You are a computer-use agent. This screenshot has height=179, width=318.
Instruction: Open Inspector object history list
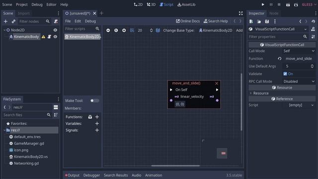(x=314, y=21)
